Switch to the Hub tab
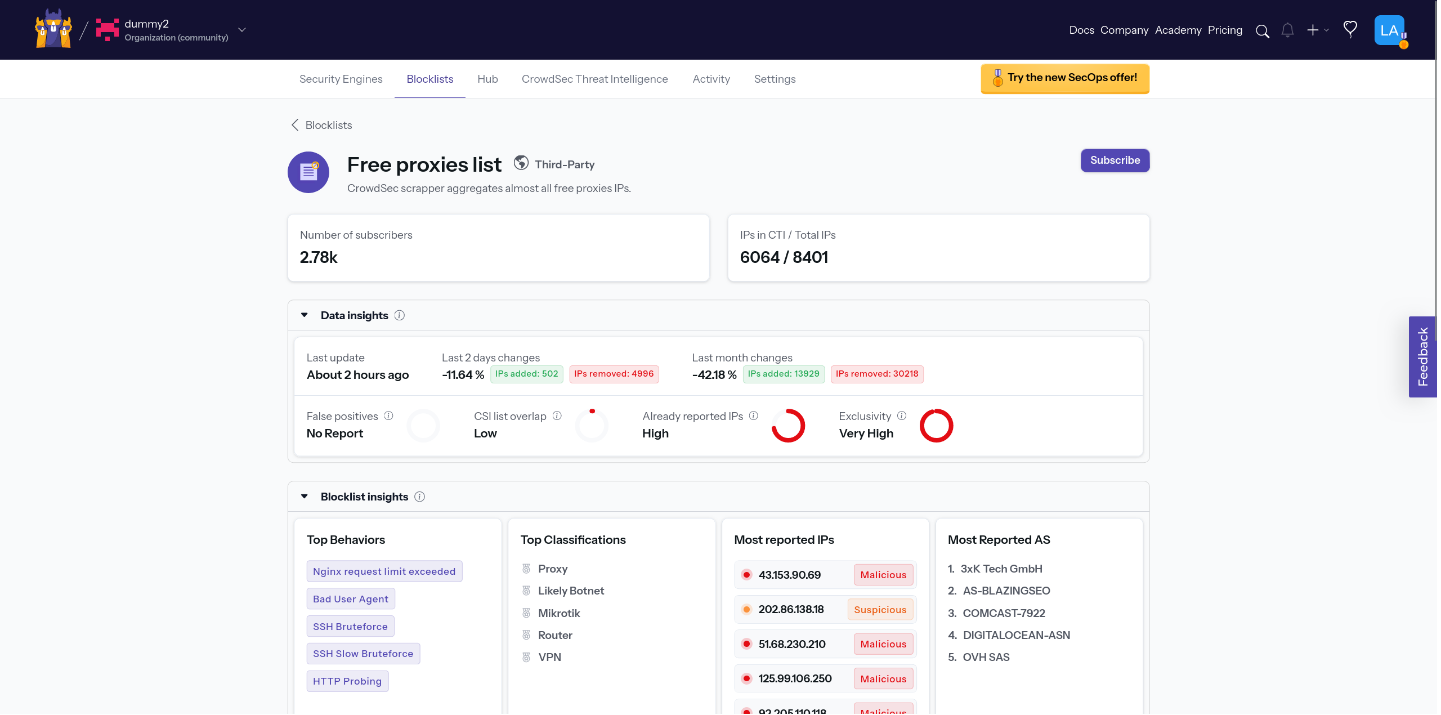 pyautogui.click(x=487, y=78)
